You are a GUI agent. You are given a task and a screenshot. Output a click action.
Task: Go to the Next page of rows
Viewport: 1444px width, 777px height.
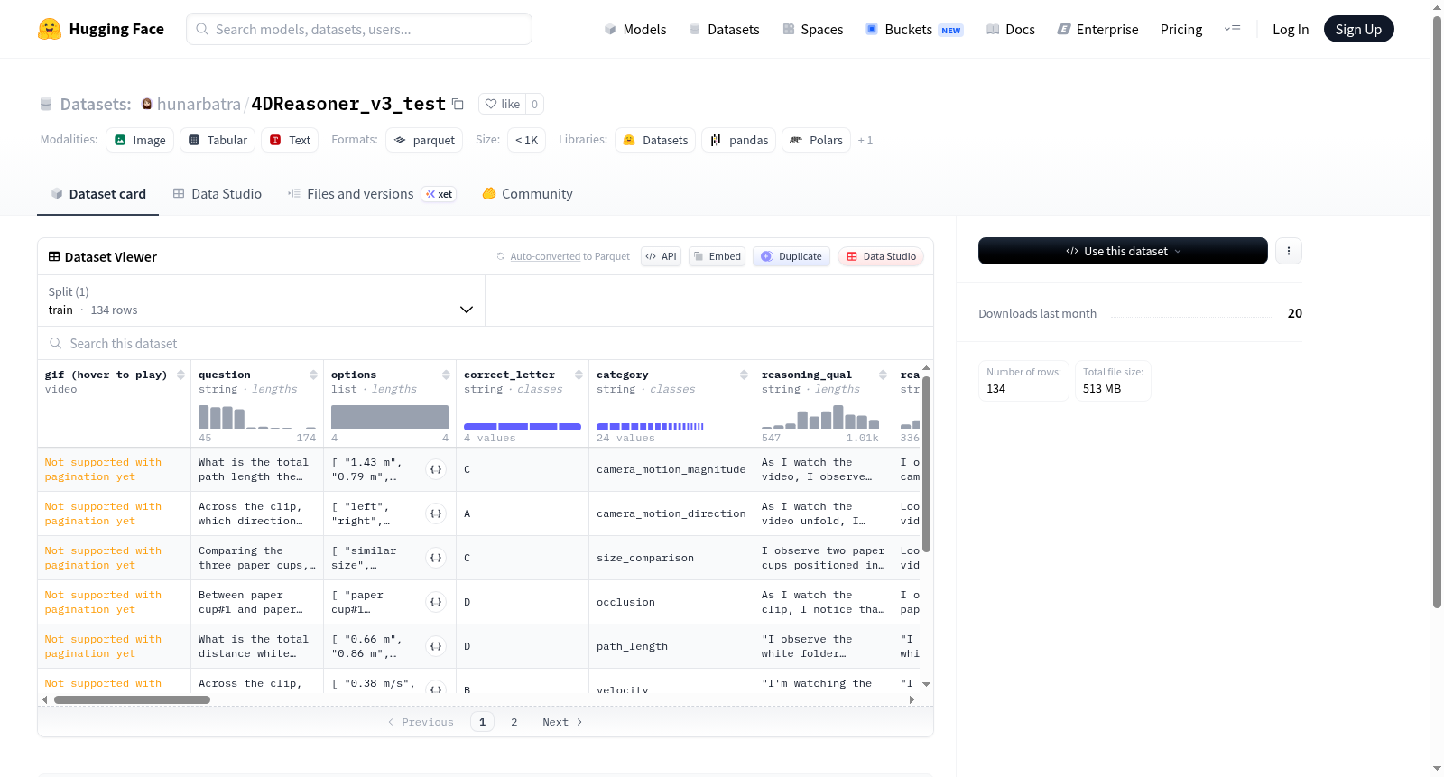561,722
